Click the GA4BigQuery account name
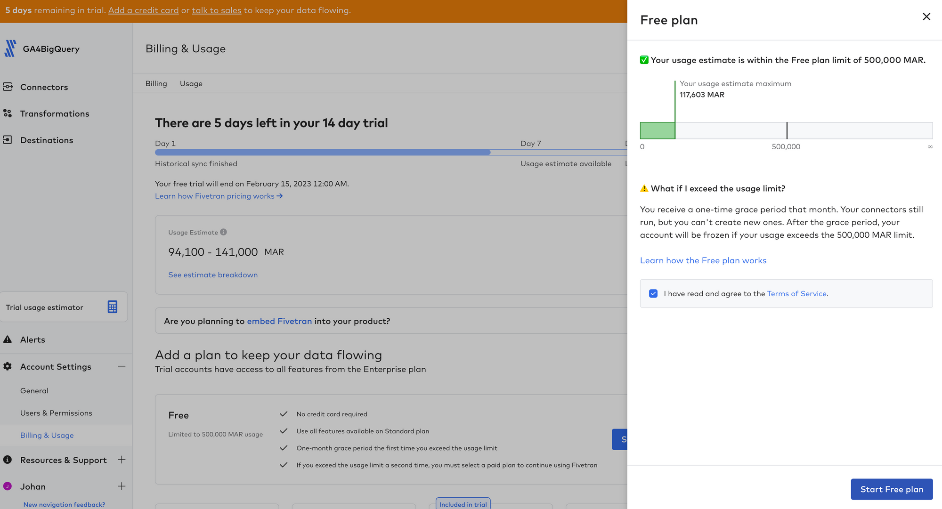942x509 pixels. coord(51,48)
